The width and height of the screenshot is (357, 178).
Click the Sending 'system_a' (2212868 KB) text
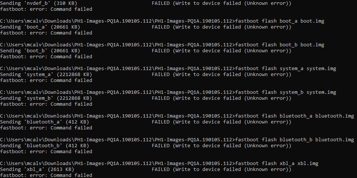[x=46, y=75]
